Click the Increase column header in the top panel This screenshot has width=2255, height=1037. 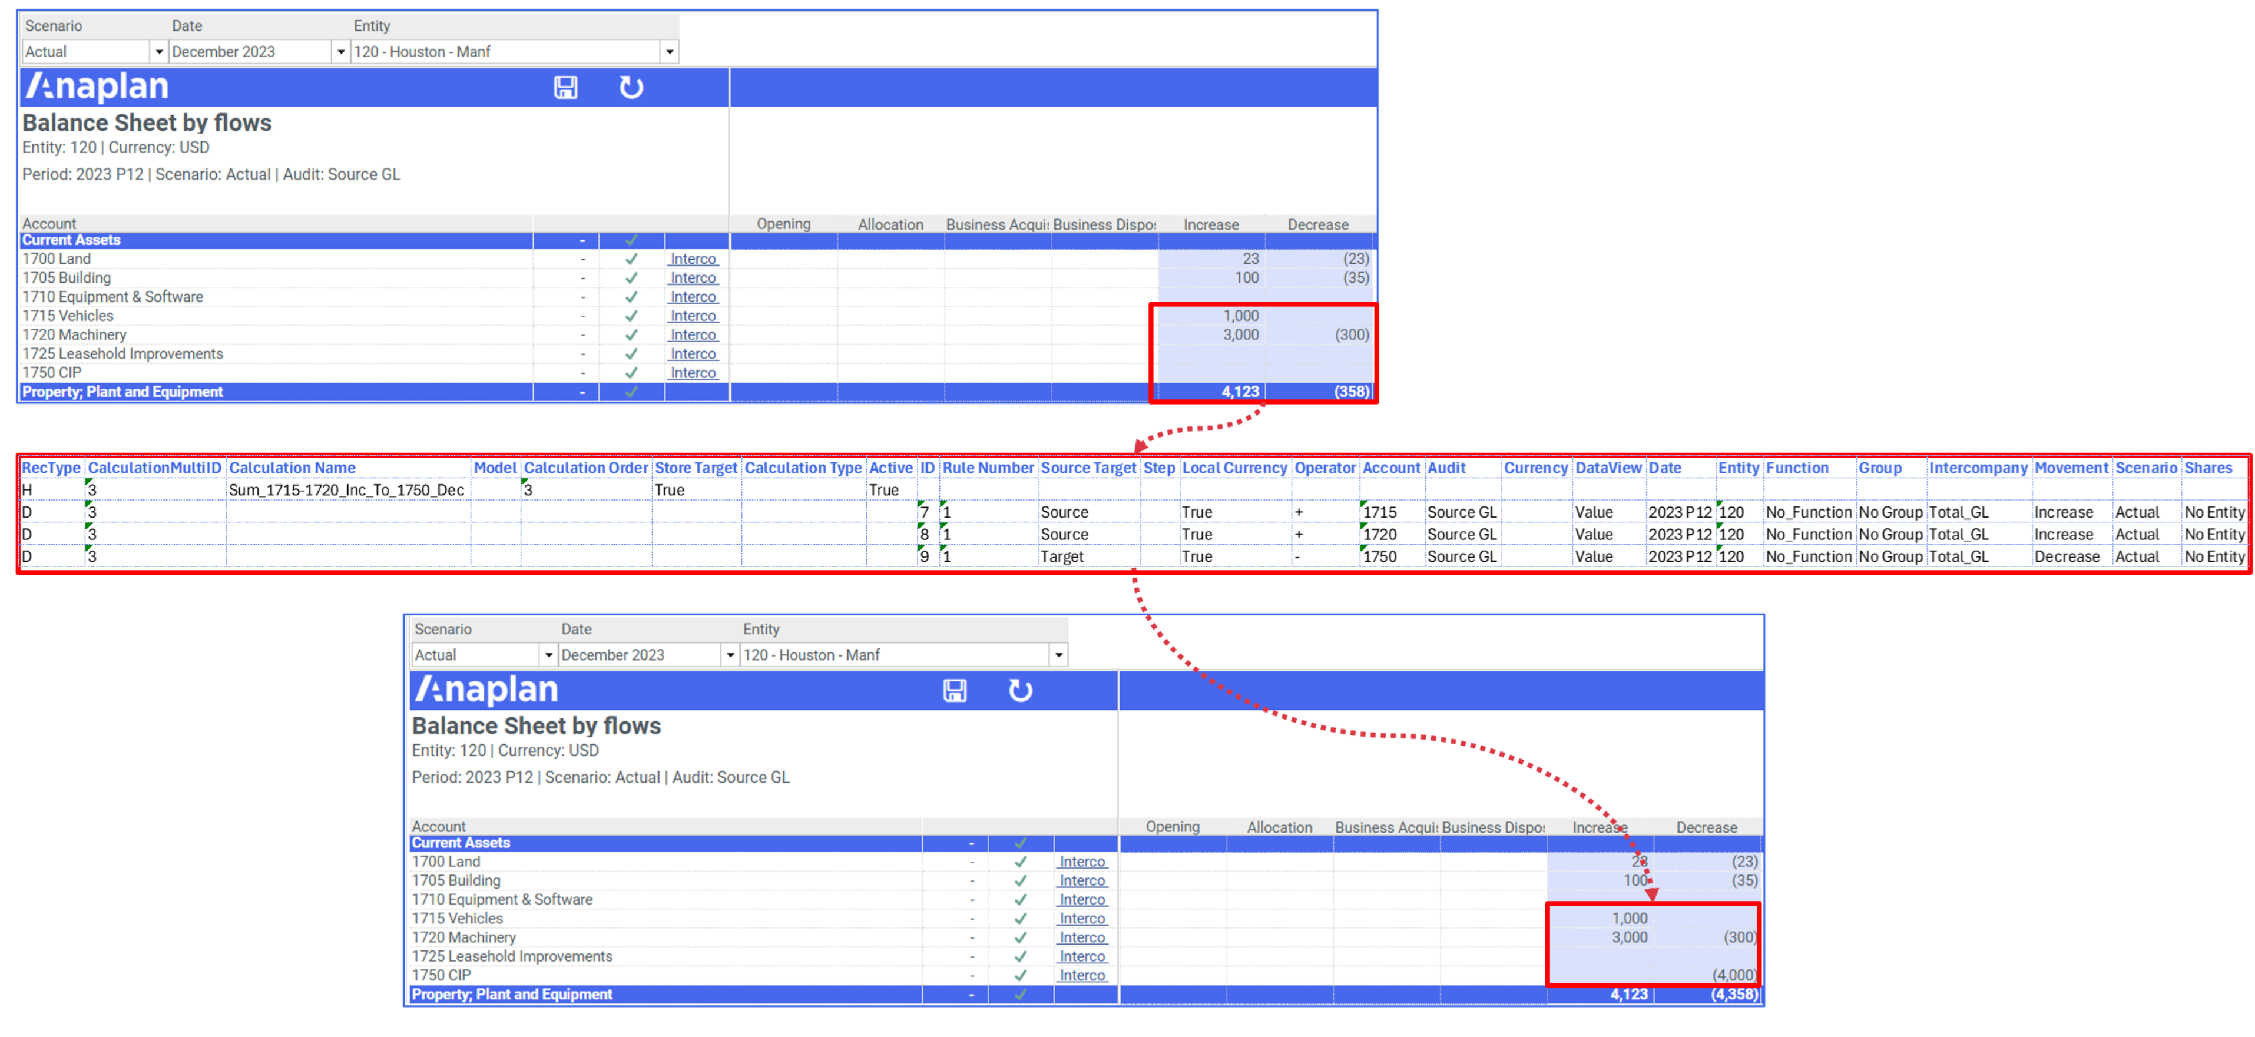(x=1211, y=225)
